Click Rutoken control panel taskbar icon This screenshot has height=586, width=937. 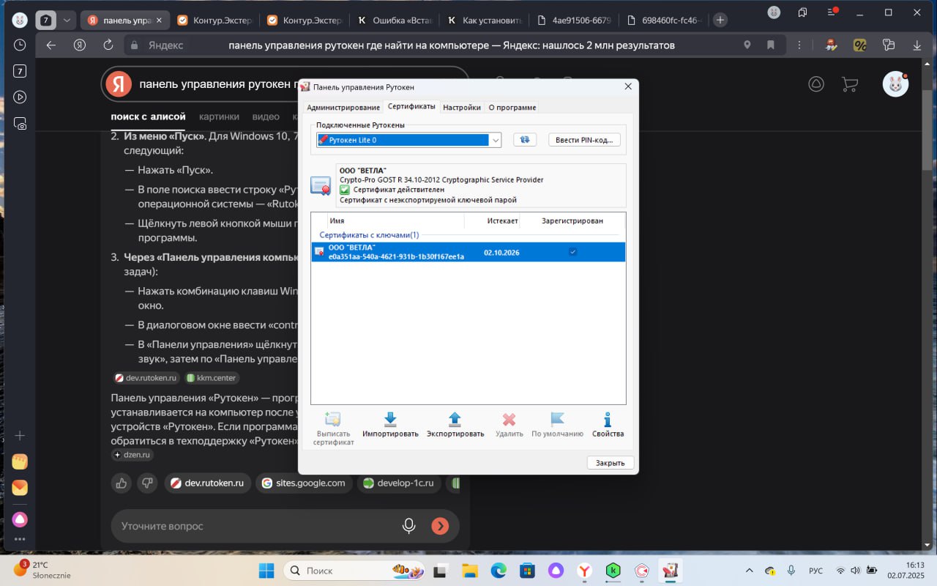click(670, 571)
